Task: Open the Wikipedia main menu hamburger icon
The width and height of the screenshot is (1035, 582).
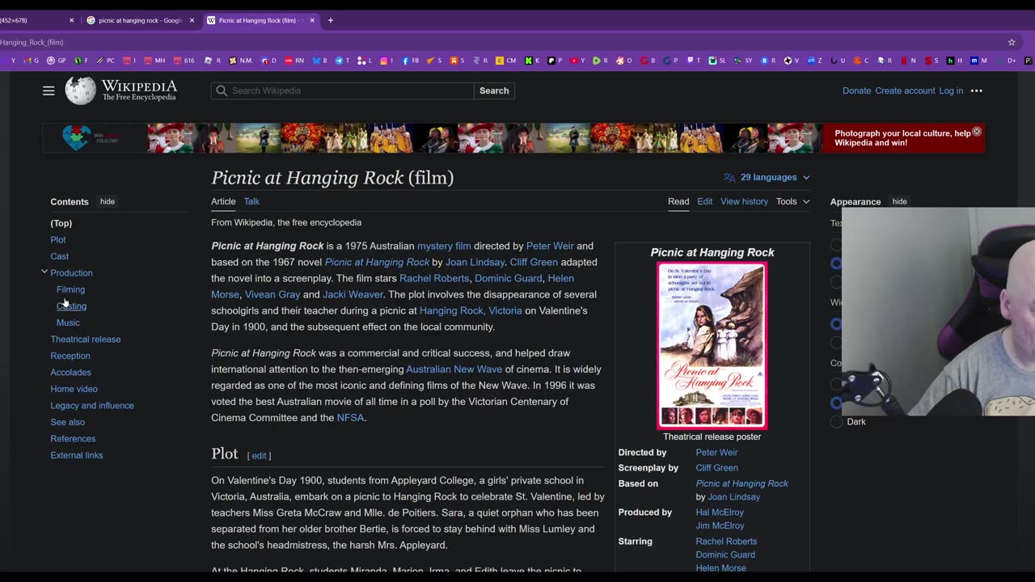Action: click(49, 91)
